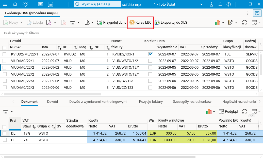The height and width of the screenshot is (159, 263).
Task: Expand the chart dropdown in top toolbar
Action: click(x=223, y=22)
